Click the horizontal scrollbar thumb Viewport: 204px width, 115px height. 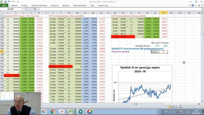180,104
